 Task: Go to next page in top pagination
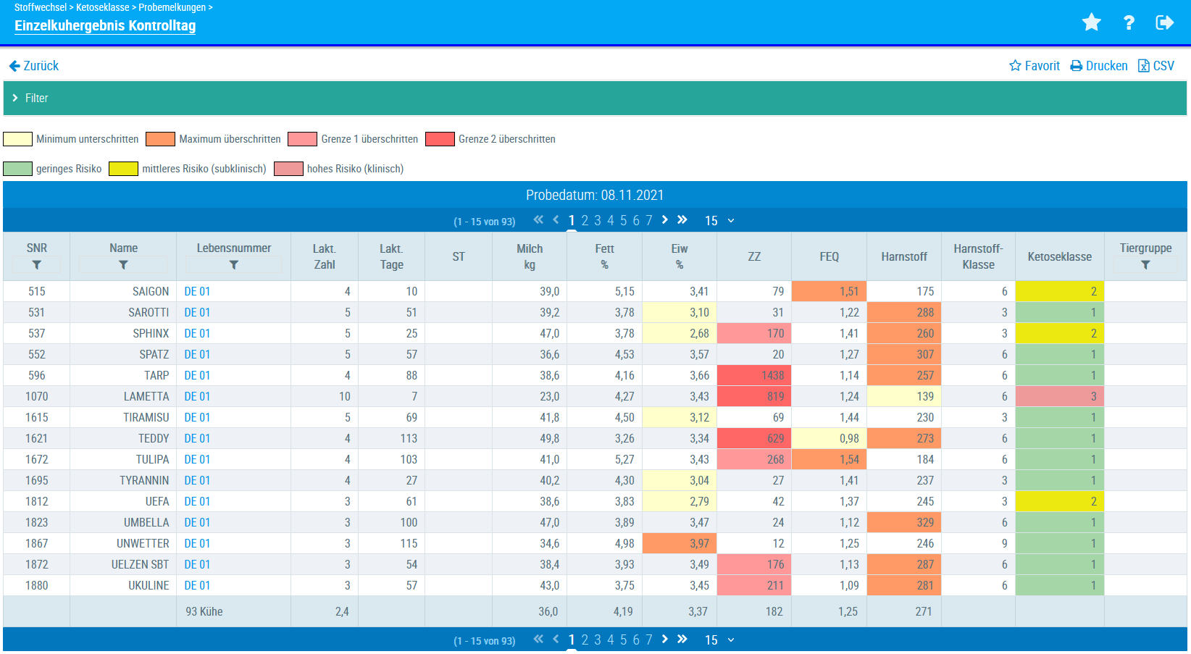[x=665, y=220]
